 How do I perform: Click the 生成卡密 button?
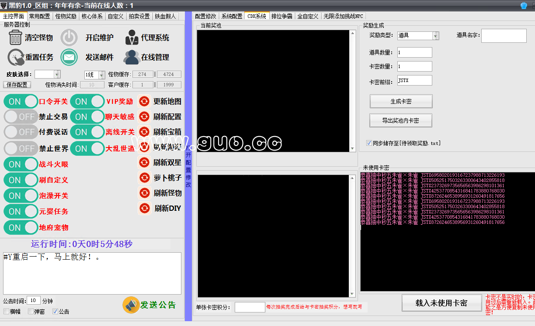401,101
